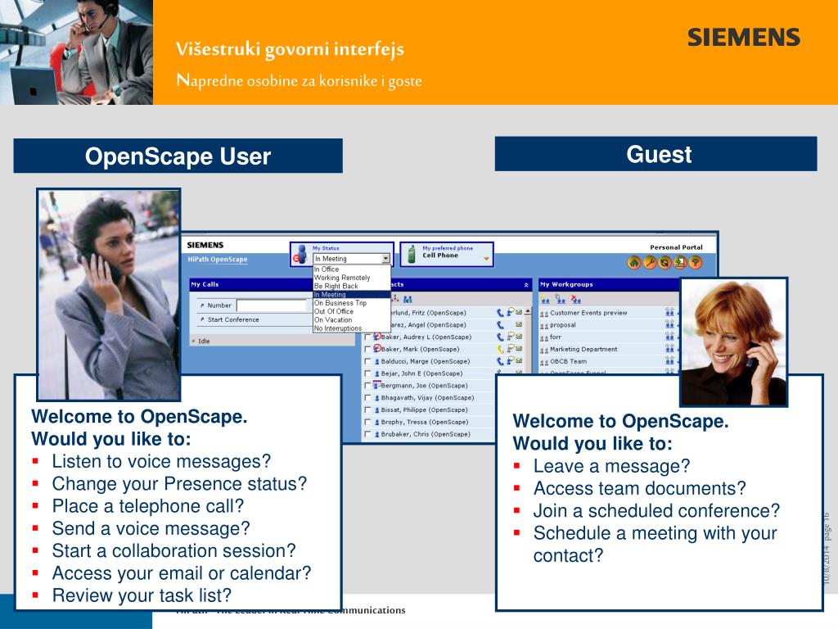
Task: Open the Customer Events preview workgroup
Action: [588, 313]
